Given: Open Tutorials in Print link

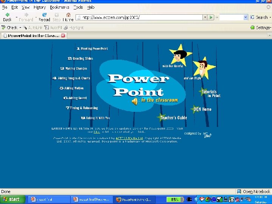Looking at the screenshot, I should coord(210,93).
